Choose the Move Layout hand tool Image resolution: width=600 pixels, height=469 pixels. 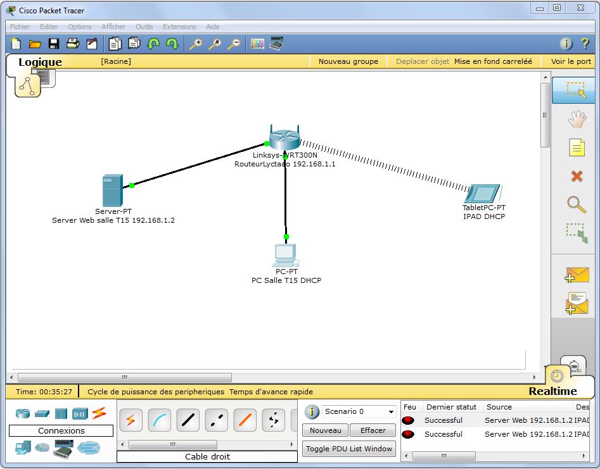pyautogui.click(x=577, y=119)
